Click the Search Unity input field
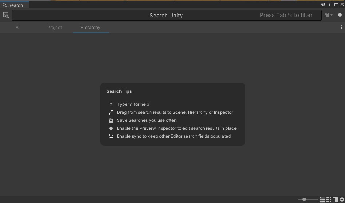This screenshot has width=345, height=203. click(x=167, y=15)
